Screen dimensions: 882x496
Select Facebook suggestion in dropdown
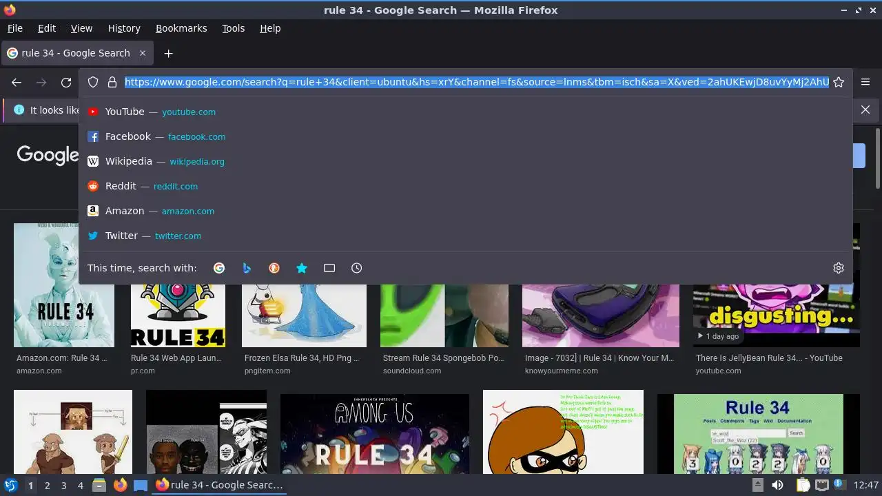coord(466,136)
